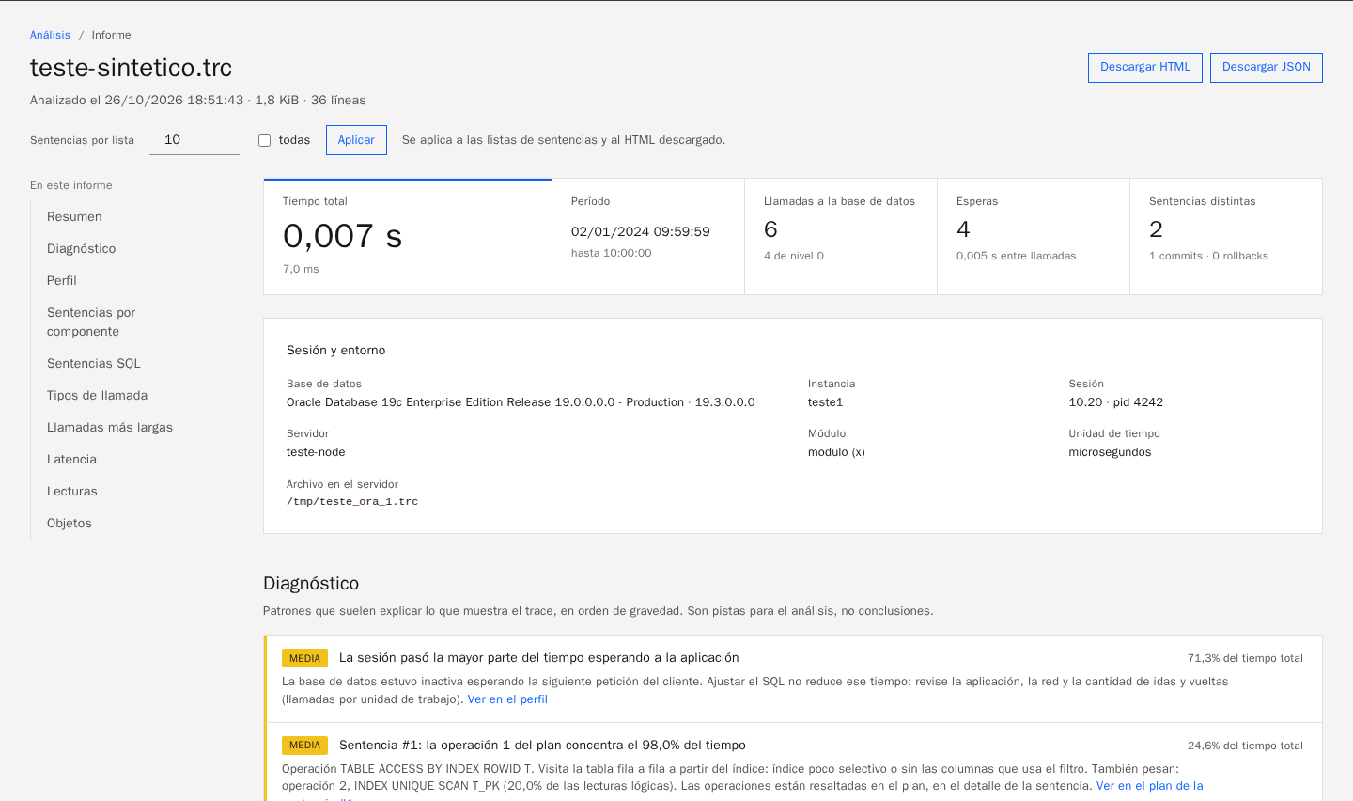Image resolution: width=1353 pixels, height=801 pixels.
Task: Click the "0,005 s entre llamadas" subtext
Action: coord(1017,257)
